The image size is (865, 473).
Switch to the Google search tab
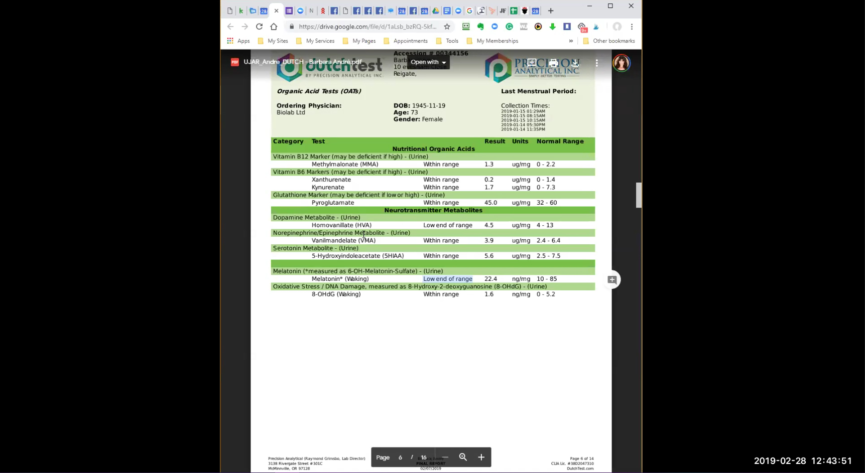(x=469, y=11)
